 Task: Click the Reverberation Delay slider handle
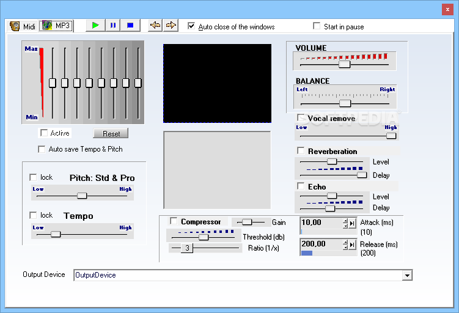(362, 175)
